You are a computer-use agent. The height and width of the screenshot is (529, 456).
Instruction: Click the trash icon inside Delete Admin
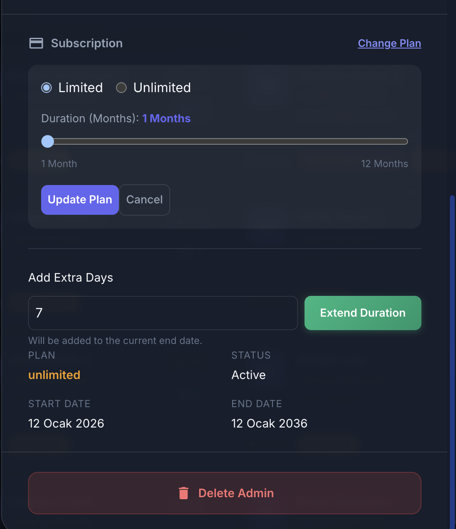(183, 493)
